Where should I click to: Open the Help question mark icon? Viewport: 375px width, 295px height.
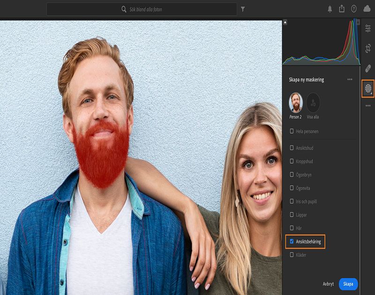click(x=354, y=9)
